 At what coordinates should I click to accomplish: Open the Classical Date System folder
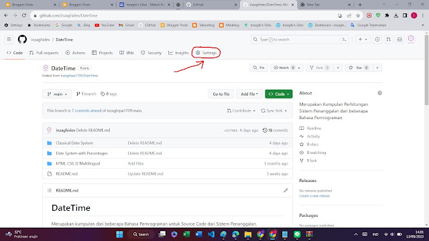click(74, 143)
